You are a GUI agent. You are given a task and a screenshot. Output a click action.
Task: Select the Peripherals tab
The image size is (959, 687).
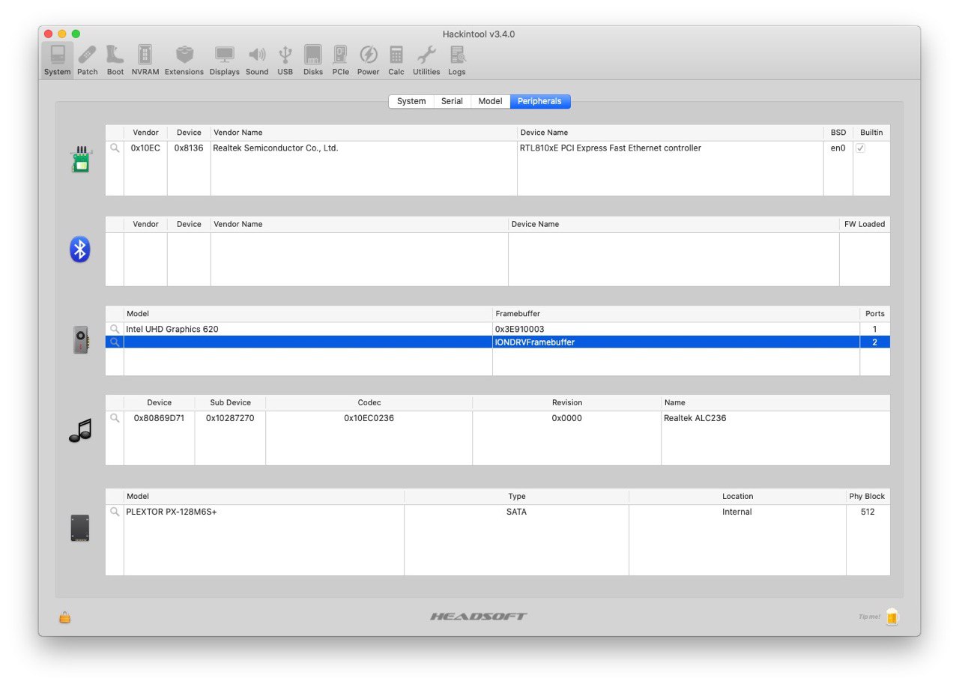click(540, 101)
